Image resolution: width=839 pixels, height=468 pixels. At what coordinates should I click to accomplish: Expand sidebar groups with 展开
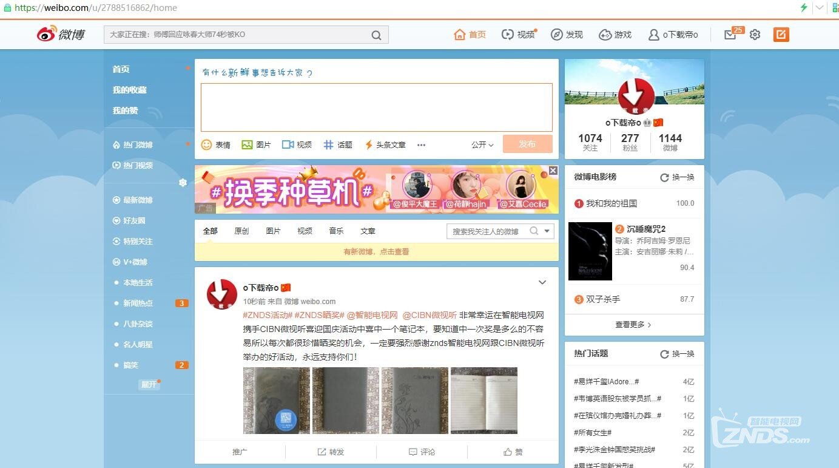coord(149,384)
